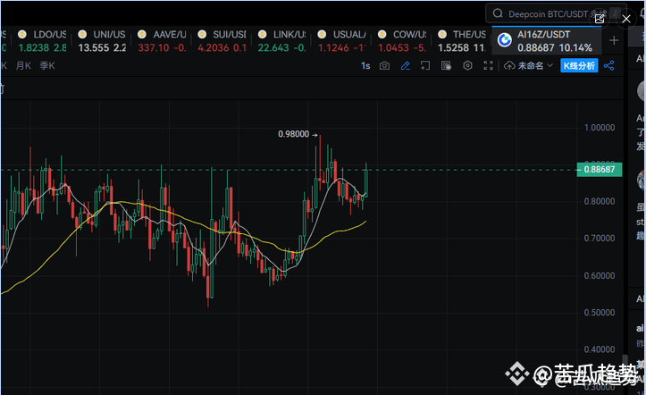
Task: Click the AI16Z coin logo icon
Action: coord(505,40)
